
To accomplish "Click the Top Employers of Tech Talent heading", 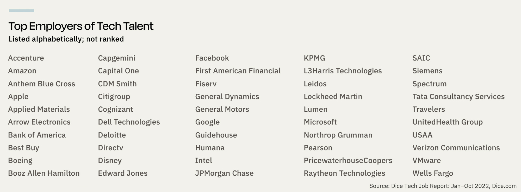I will point(81,26).
